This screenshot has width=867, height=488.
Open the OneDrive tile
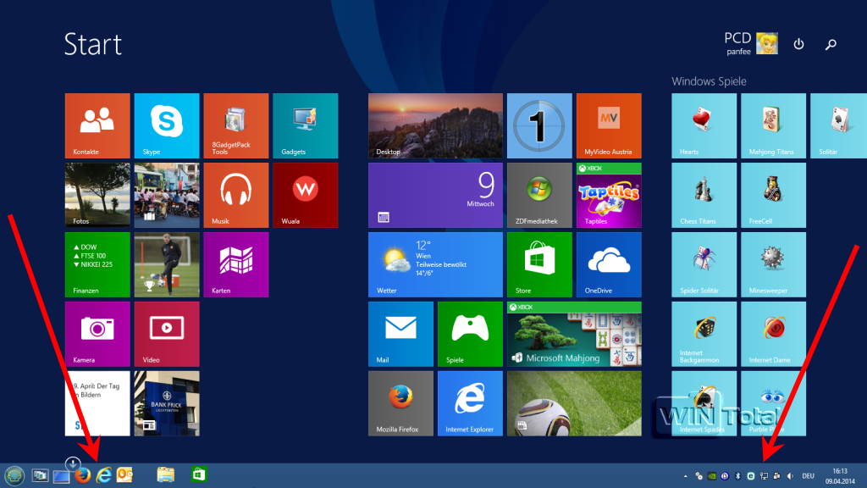[609, 264]
